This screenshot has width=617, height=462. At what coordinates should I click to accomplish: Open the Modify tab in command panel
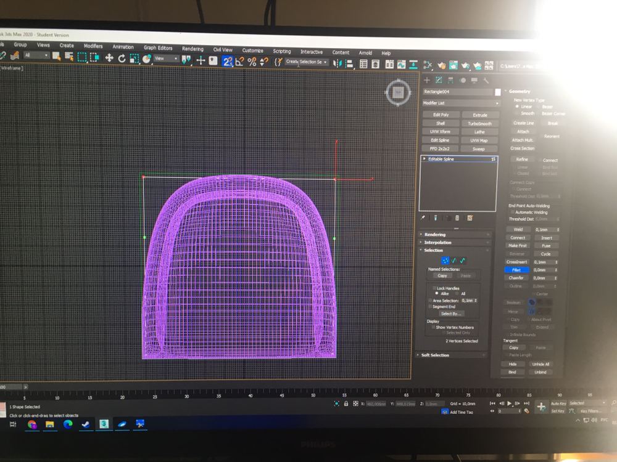tap(439, 80)
